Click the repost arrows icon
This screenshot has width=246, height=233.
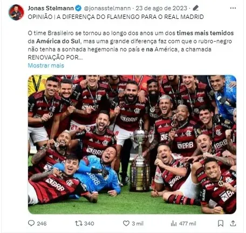point(79,223)
